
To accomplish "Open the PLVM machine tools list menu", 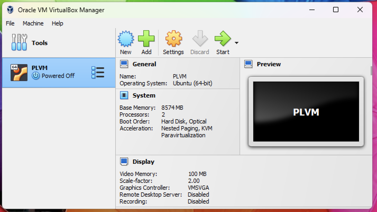I will pyautogui.click(x=97, y=72).
